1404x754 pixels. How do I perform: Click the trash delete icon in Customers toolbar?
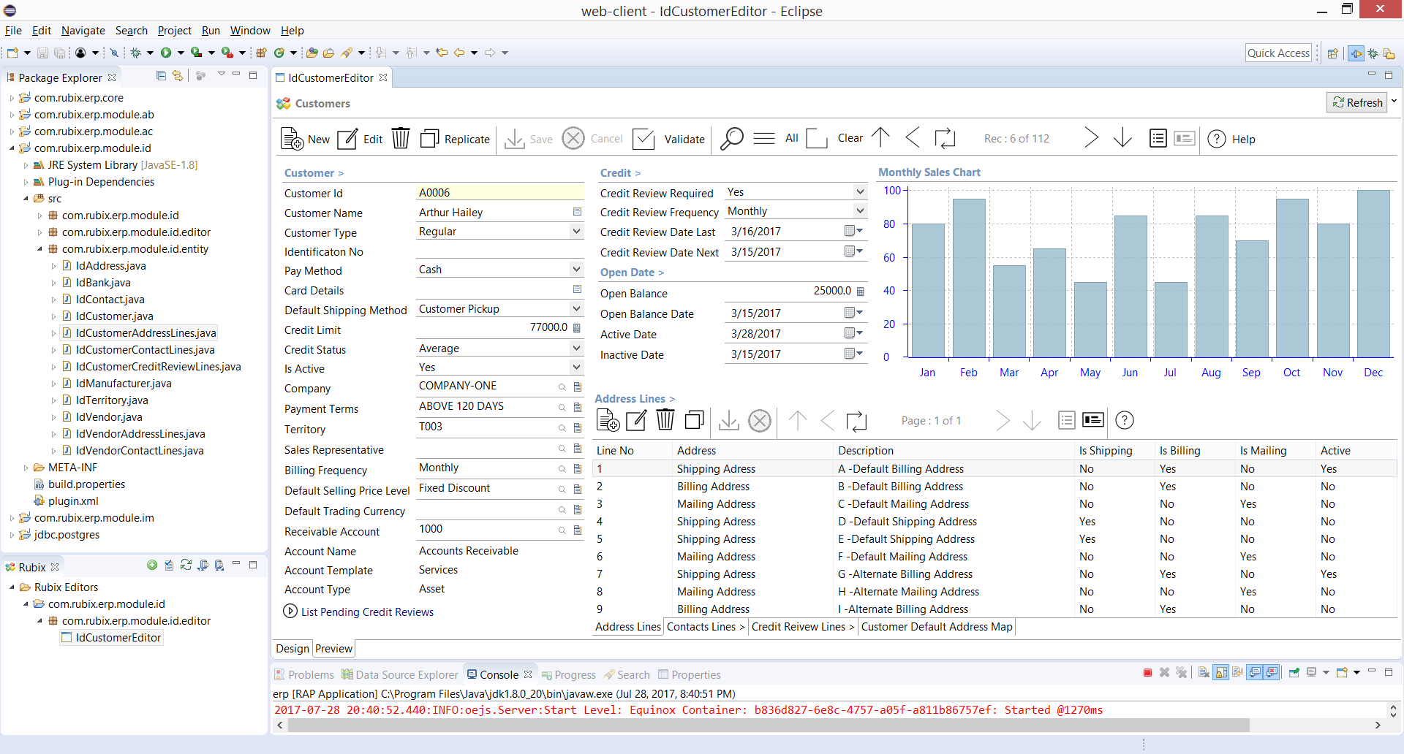pyautogui.click(x=401, y=138)
